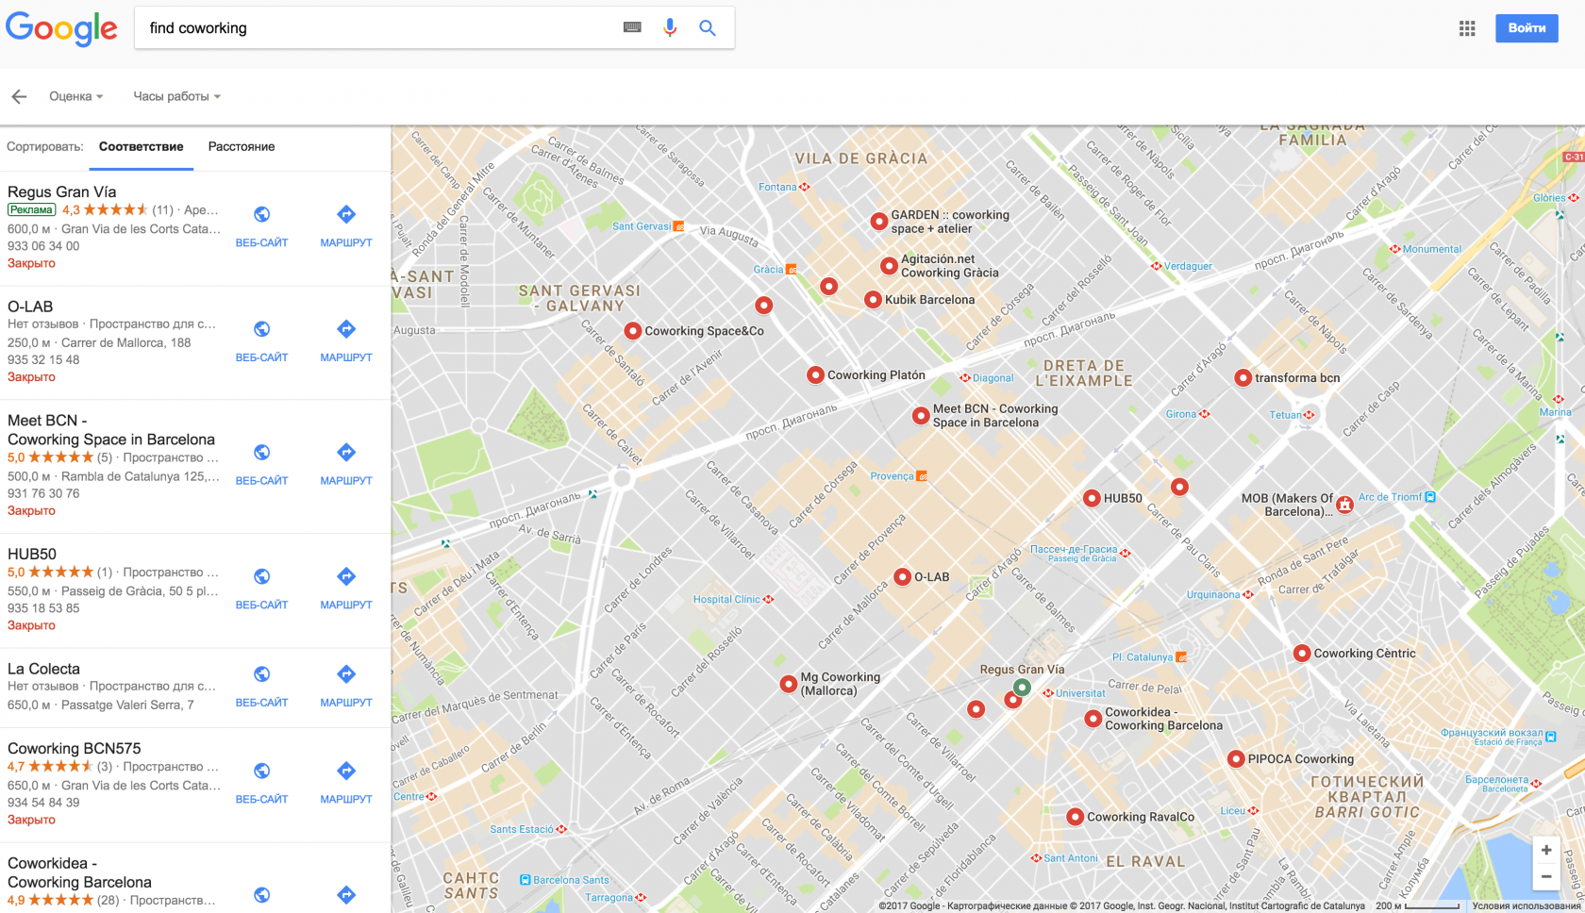1585x913 pixels.
Task: Open website icon for Regus Gran Vía
Action: click(x=261, y=215)
